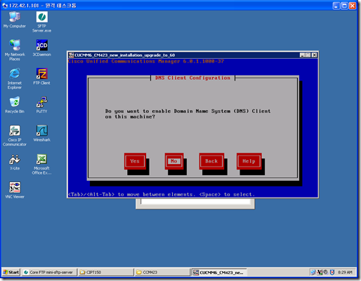
Task: Click the DNS Client Configuration heading
Action: (x=192, y=78)
